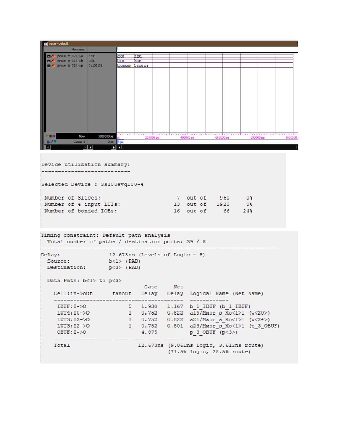Click the wave window icon in the title bar
The height and width of the screenshot is (437, 337).
[46, 44]
